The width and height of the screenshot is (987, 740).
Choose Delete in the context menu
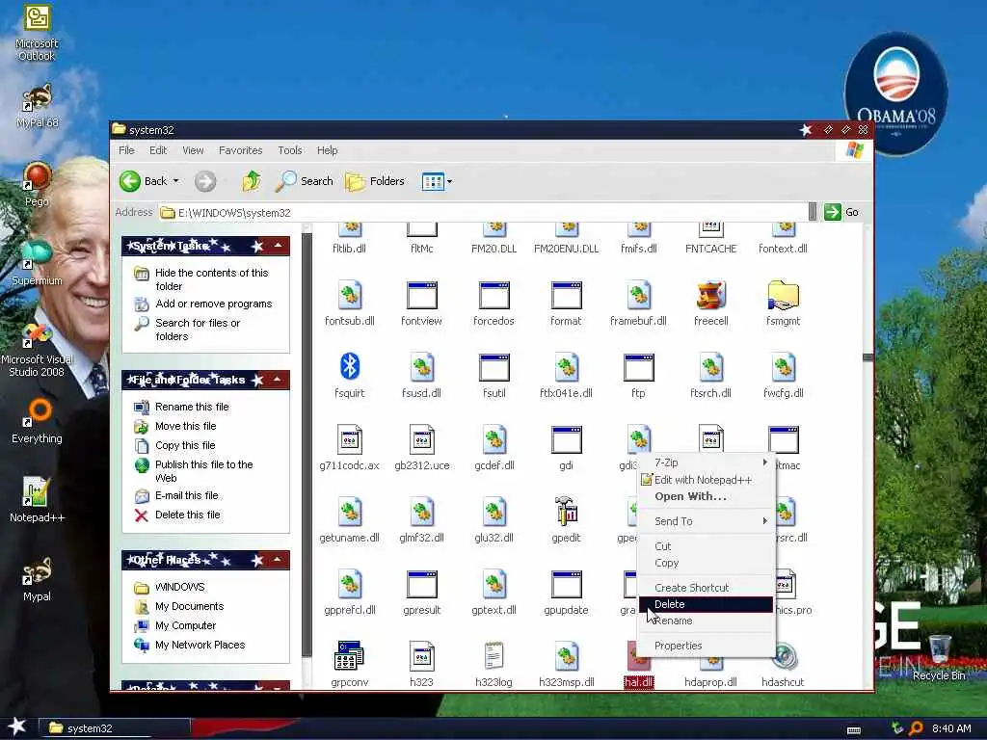pos(706,604)
